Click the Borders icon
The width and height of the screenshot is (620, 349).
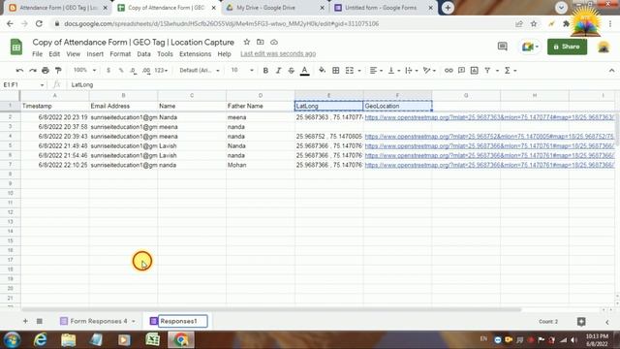[336, 71]
